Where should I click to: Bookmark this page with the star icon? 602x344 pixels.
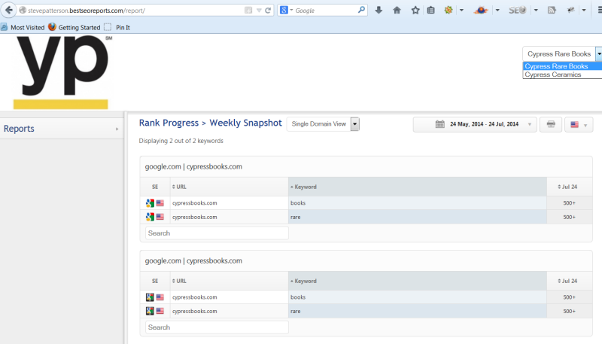[x=415, y=11]
